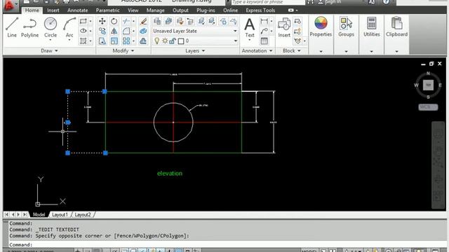Click the Erase tool icon

pos(143,21)
